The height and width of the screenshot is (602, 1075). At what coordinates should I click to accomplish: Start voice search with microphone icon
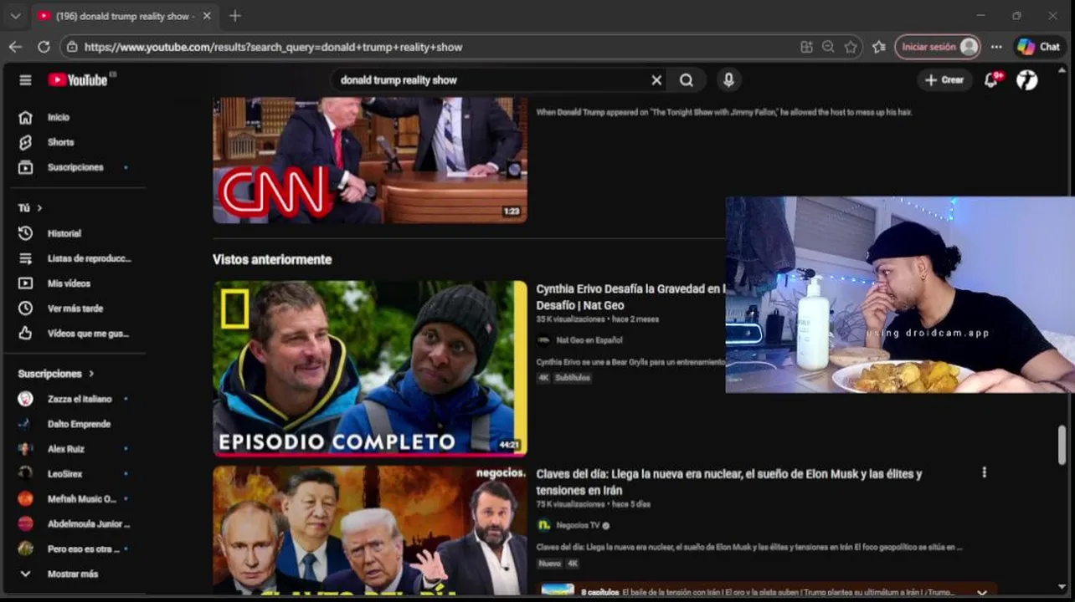(728, 80)
